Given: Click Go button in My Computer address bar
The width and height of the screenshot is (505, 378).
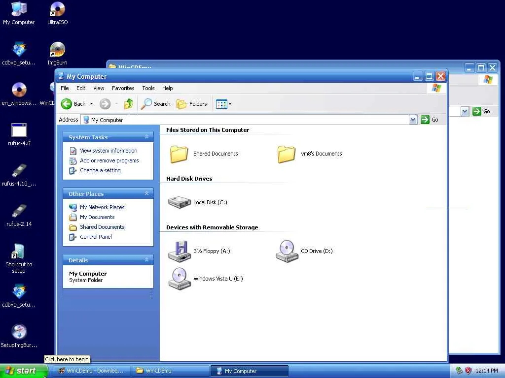Looking at the screenshot, I should (430, 120).
